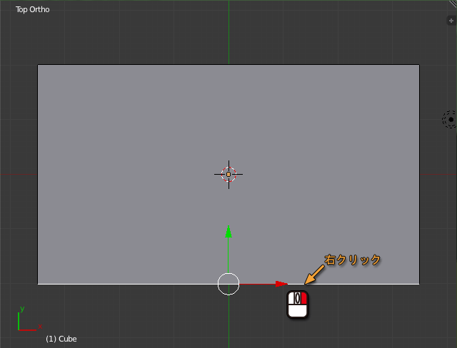
Task: Select the lamp object at right edge
Action: [450, 119]
